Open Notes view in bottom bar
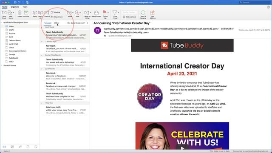The width and height of the screenshot is (272, 153). [x=36, y=147]
